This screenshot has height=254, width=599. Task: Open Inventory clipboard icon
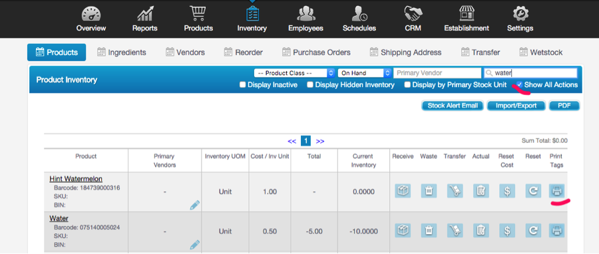pyautogui.click(x=252, y=14)
